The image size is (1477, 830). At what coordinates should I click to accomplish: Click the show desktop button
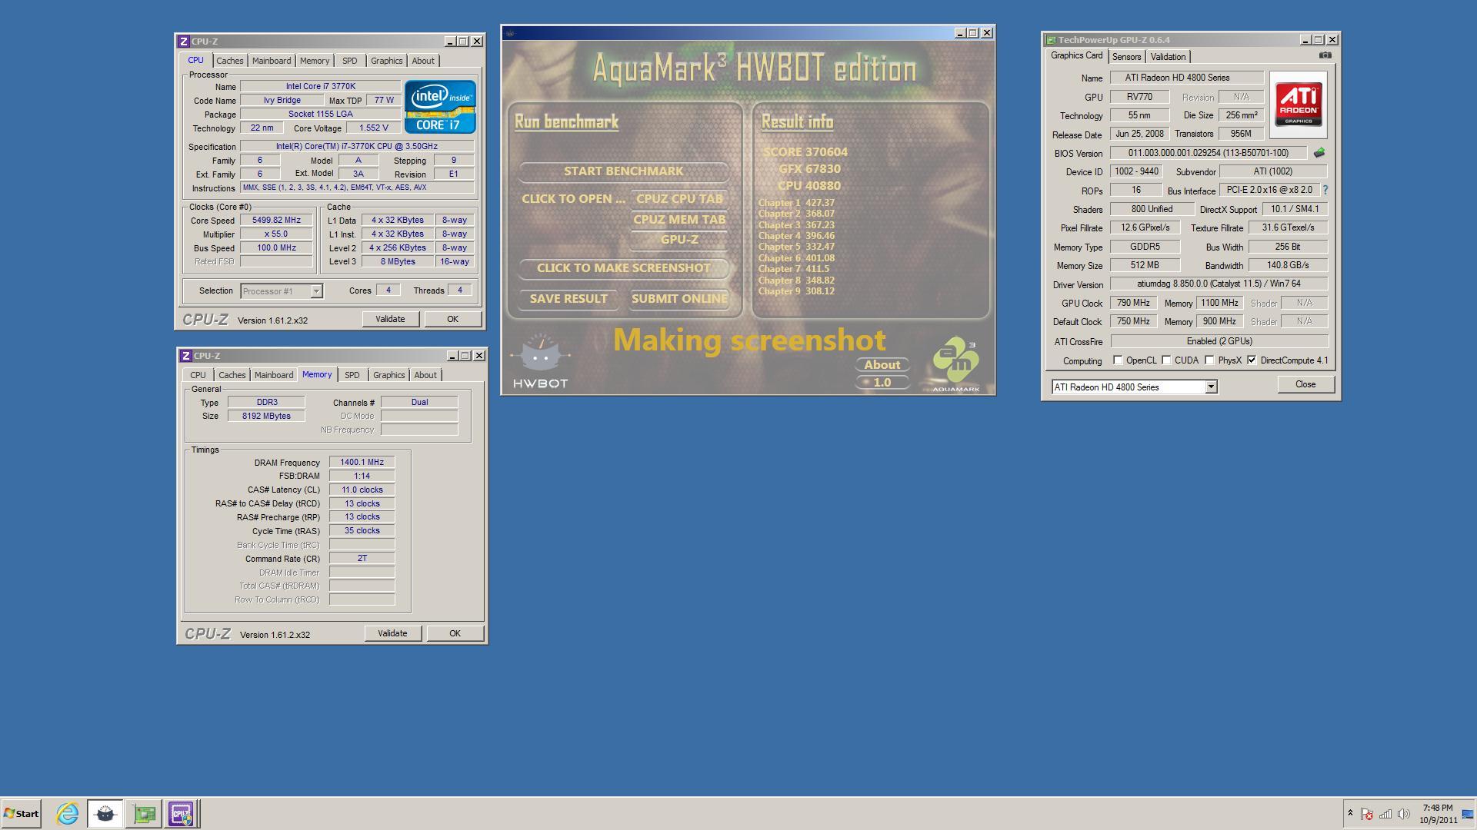tap(1468, 813)
